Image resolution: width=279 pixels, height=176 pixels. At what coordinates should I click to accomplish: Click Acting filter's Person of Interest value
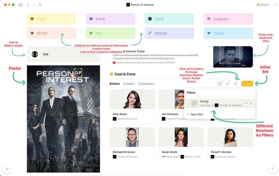pos(228,105)
